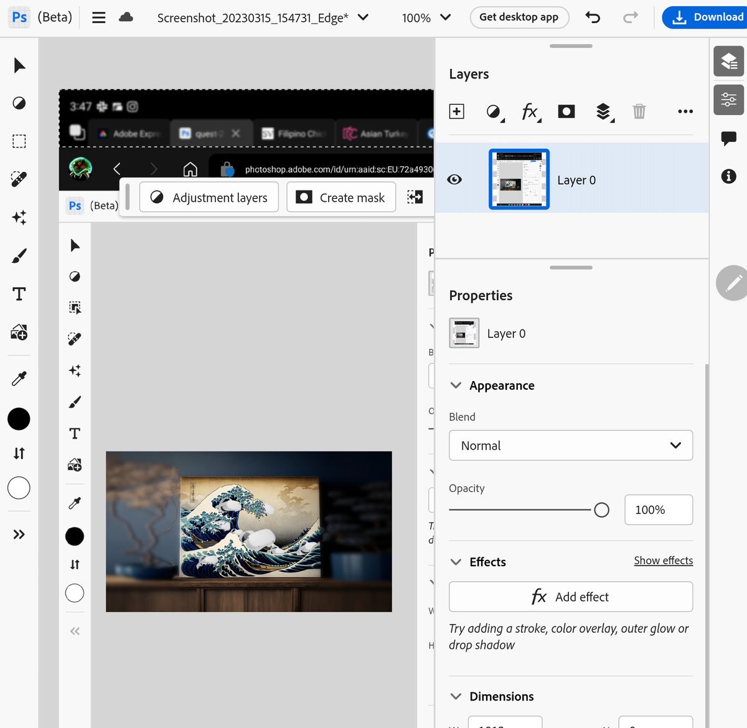This screenshot has height=728, width=747.
Task: Collapse the Effects section
Action: 456,562
